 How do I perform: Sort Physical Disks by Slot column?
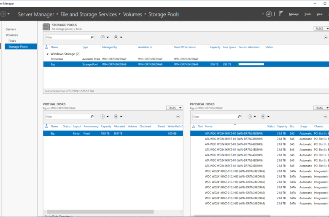200,127
